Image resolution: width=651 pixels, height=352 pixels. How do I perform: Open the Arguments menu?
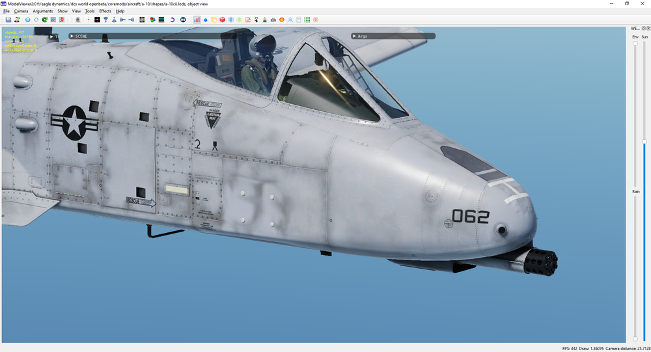[43, 11]
